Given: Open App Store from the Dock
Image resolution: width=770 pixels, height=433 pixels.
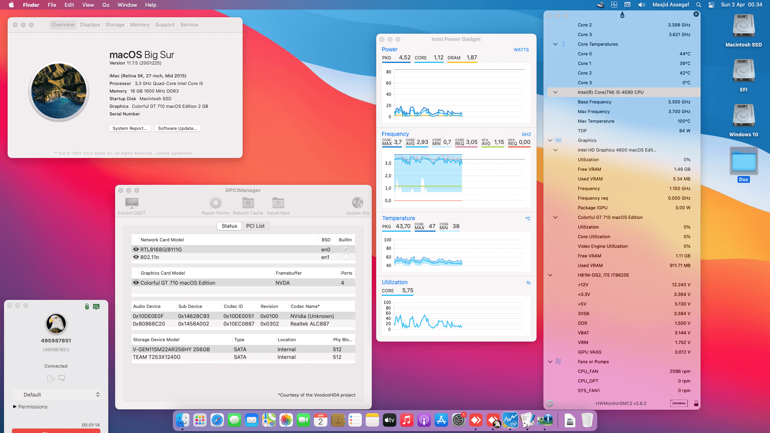Looking at the screenshot, I should click(441, 420).
